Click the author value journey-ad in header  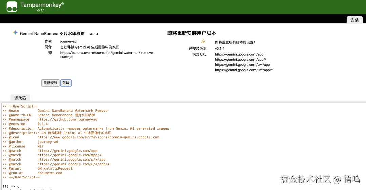(x=68, y=41)
